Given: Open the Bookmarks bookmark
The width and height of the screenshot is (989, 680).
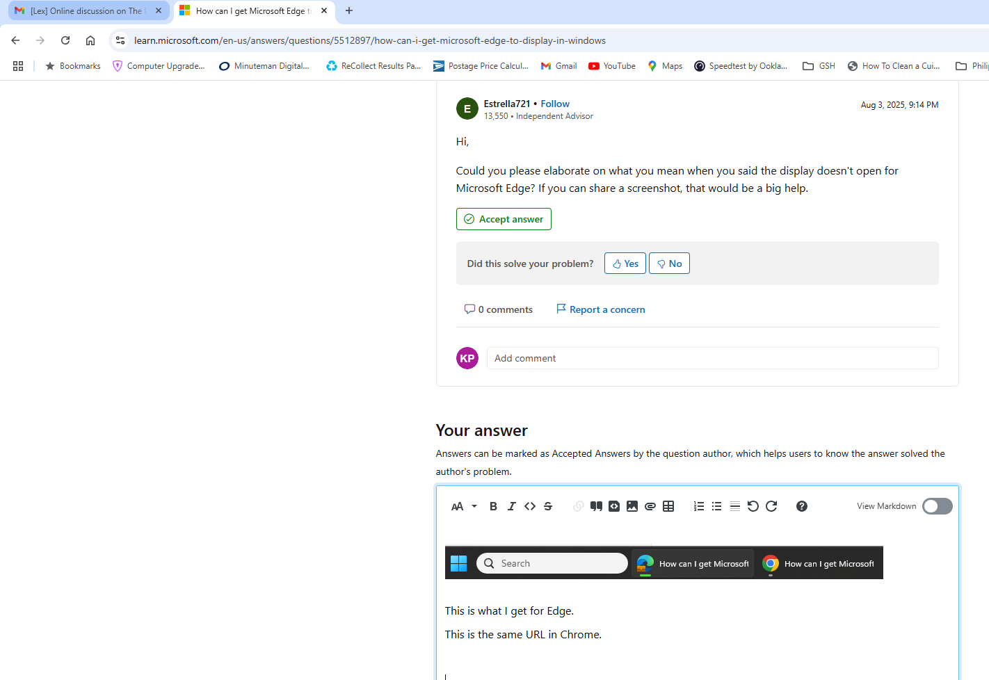Looking at the screenshot, I should [x=73, y=66].
